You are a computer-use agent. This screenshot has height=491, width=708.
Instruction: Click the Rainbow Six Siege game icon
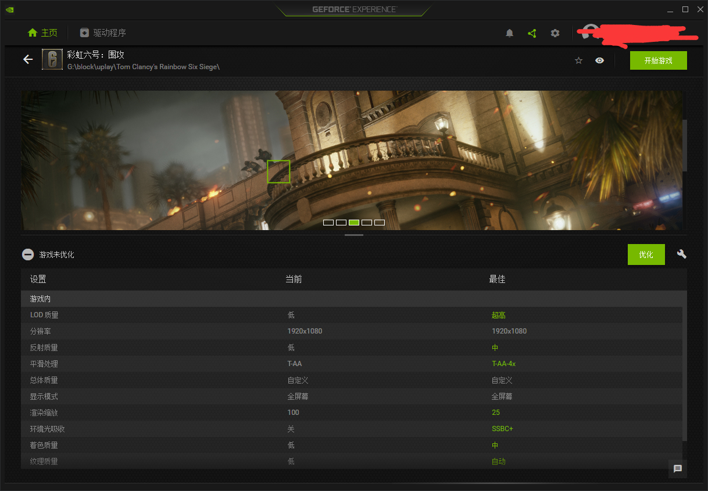tap(52, 60)
